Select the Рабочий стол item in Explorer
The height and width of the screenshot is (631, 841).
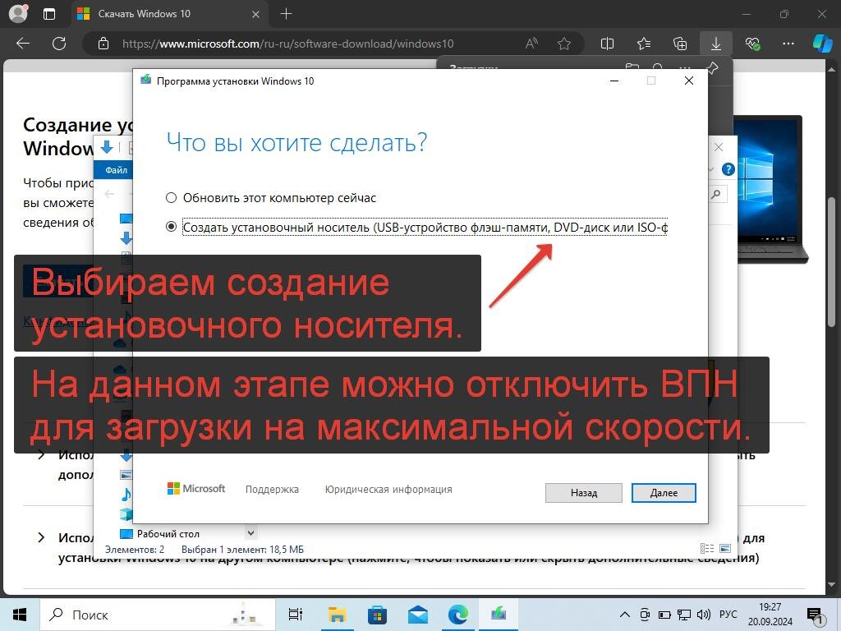click(x=159, y=533)
